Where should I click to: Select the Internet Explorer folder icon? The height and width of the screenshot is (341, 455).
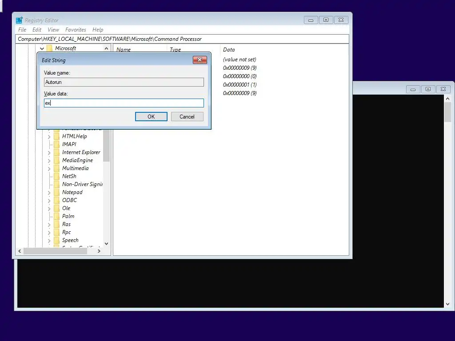point(56,152)
